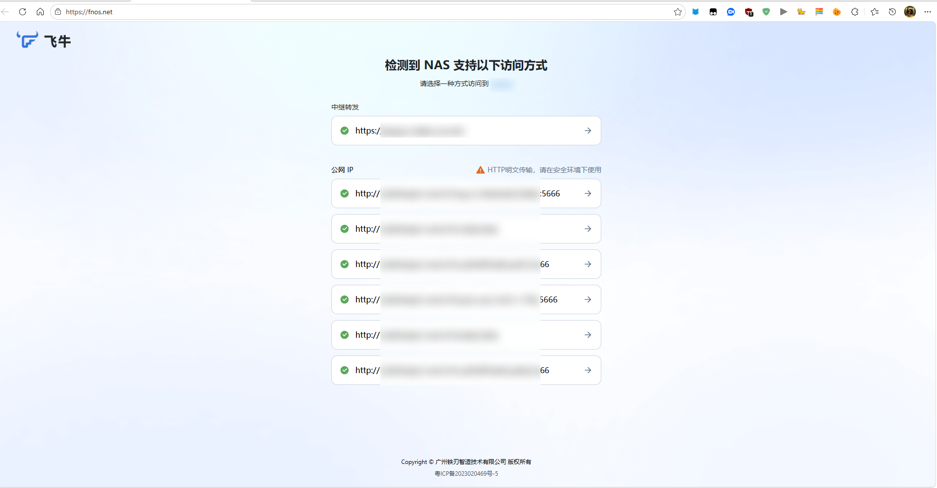Open the Tampermonkey extension icon
937x488 pixels.
713,12
